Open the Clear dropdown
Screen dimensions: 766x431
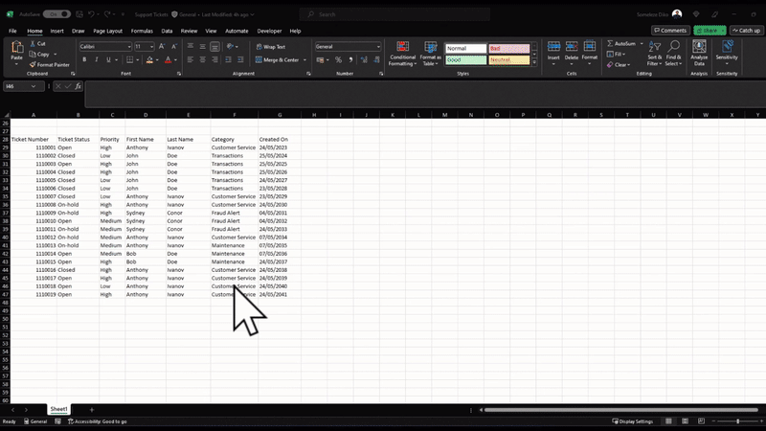[x=619, y=64]
